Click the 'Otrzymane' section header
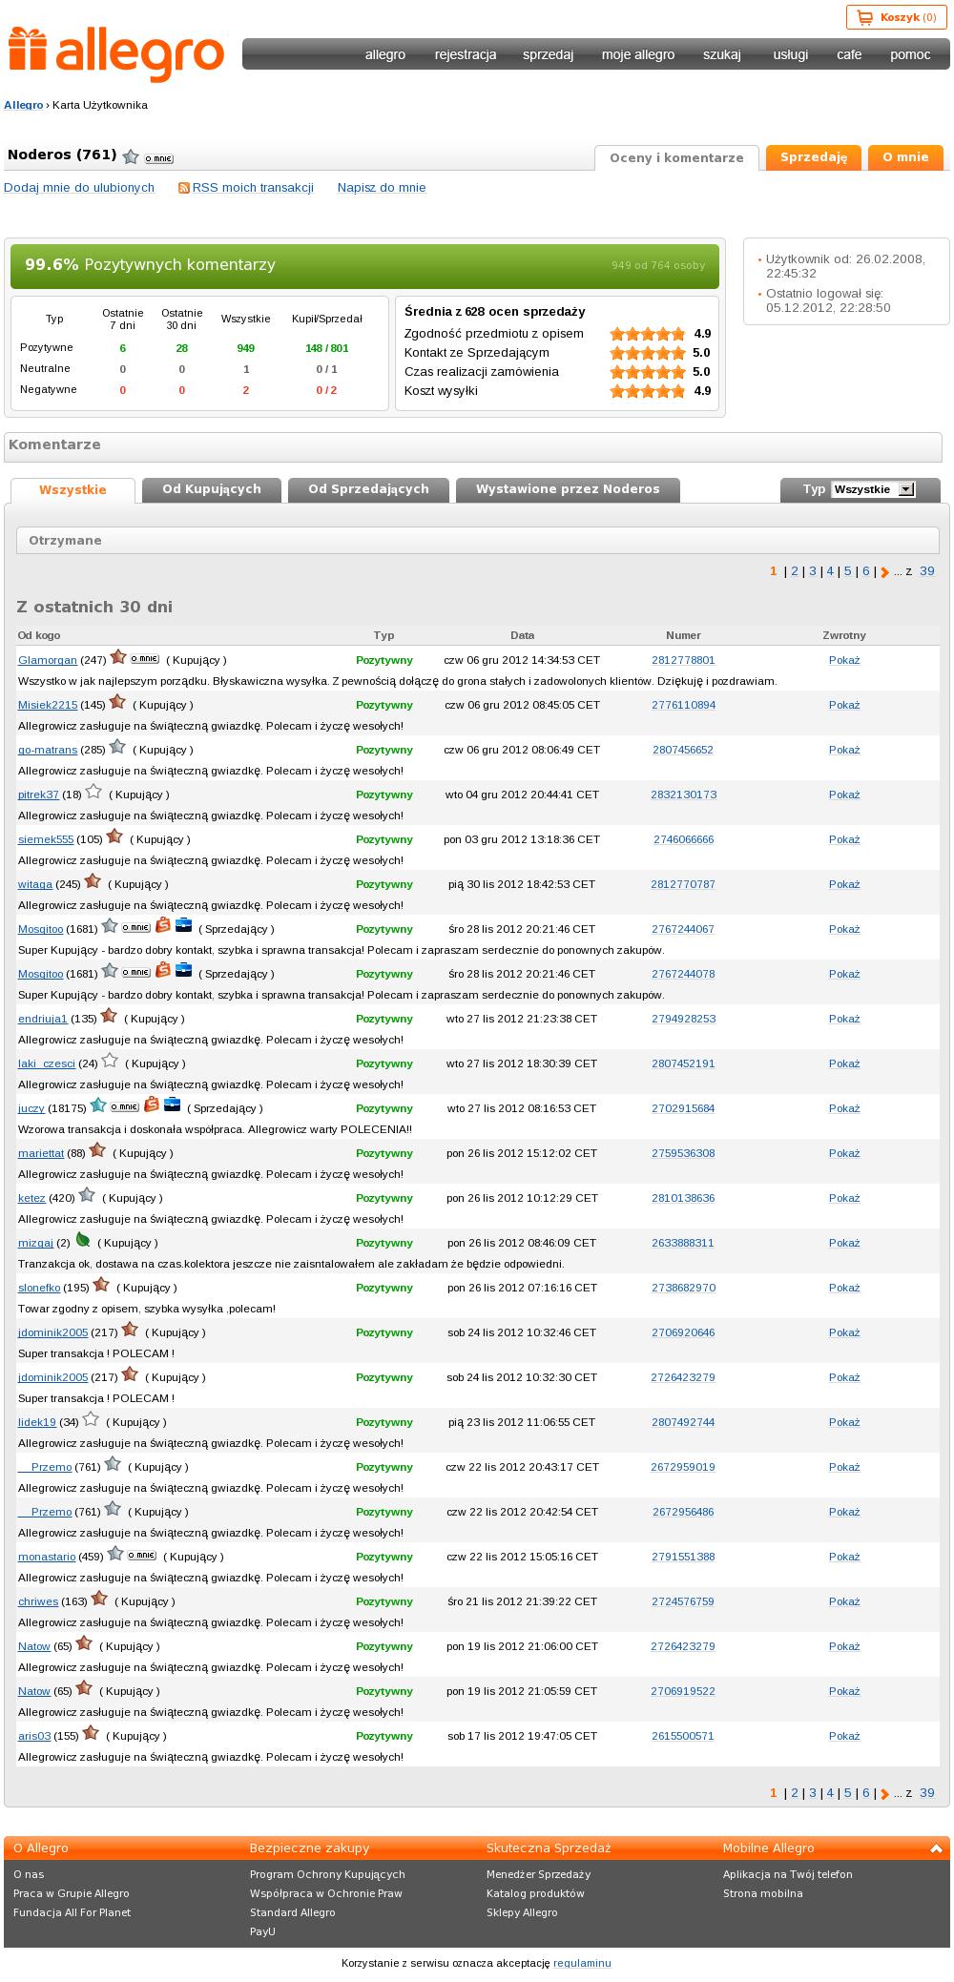 [x=478, y=540]
